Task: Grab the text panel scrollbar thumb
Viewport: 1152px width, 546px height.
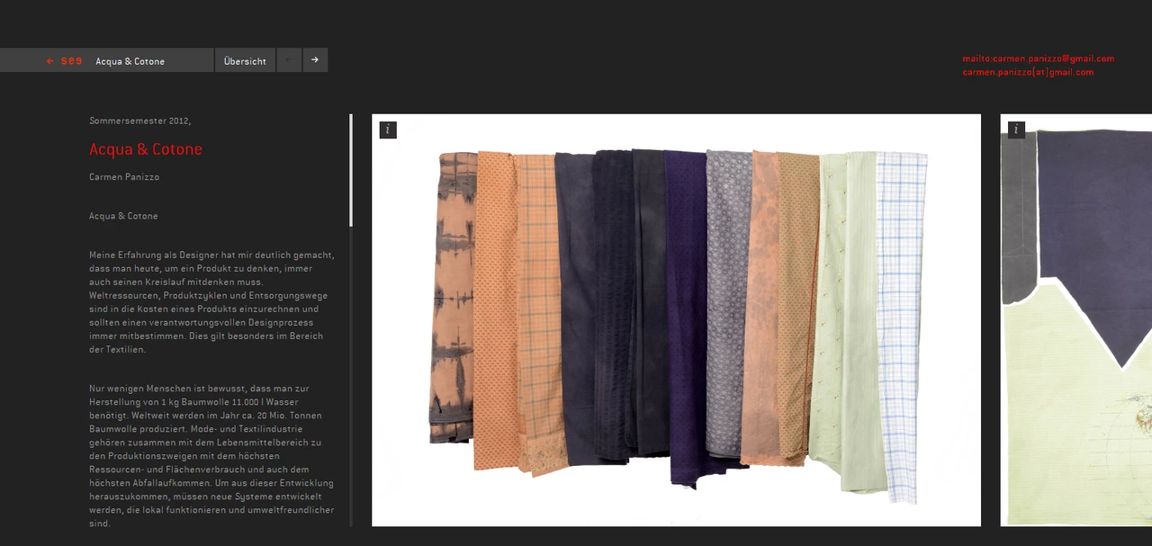Action: (x=351, y=169)
